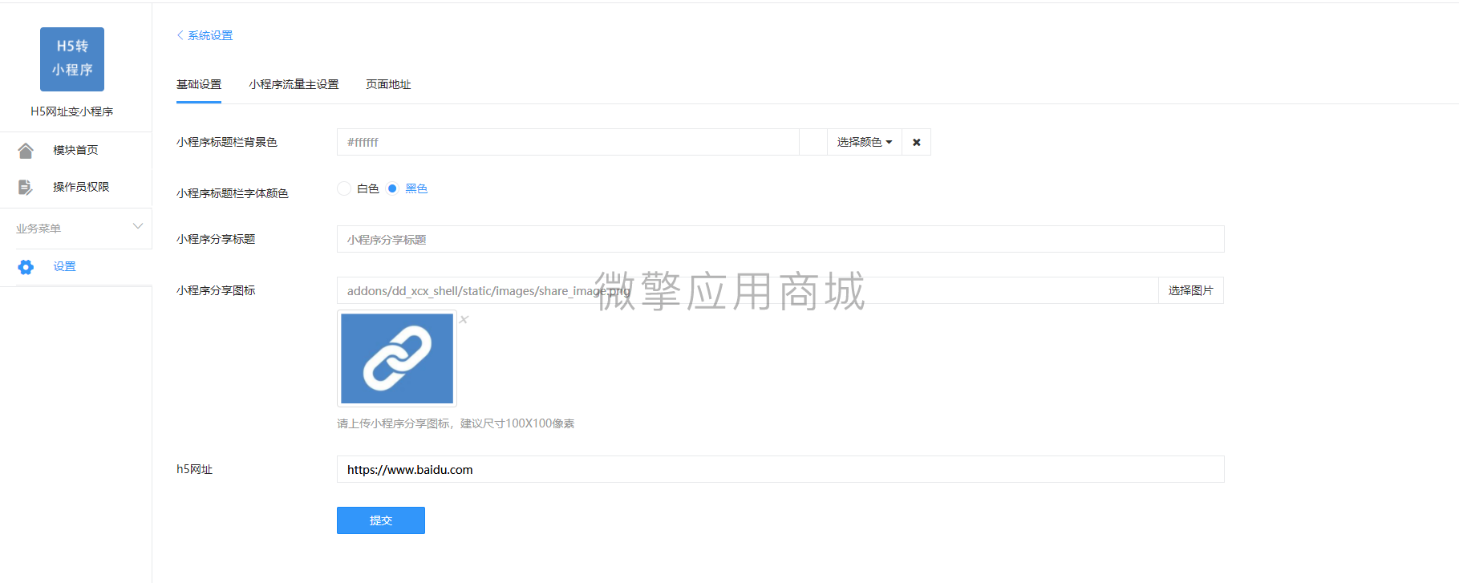Click the home icon beside 模块首页
1459x583 pixels.
(26, 150)
